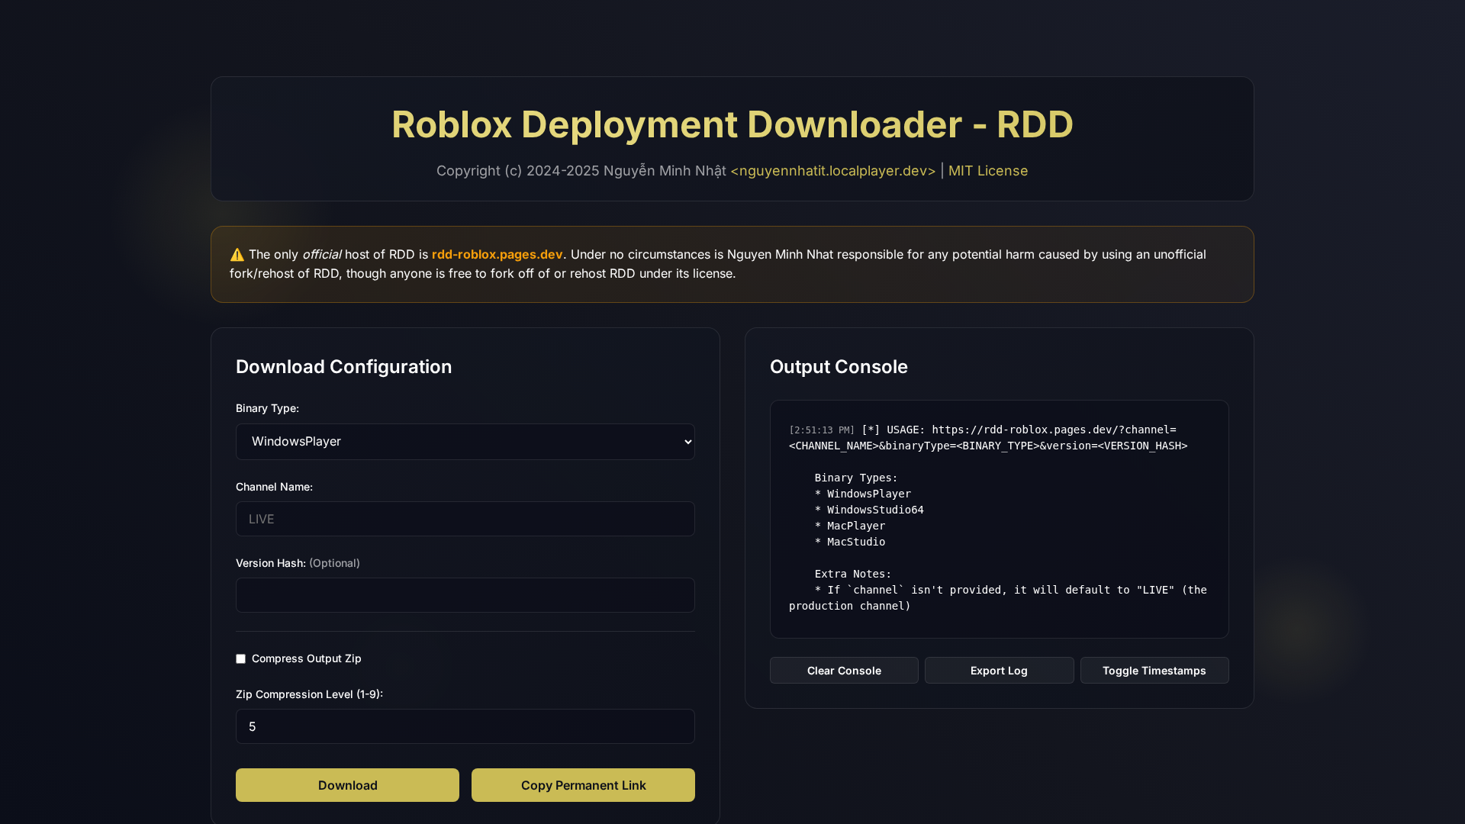Open the rdd-roblox.pages.dev link
Image resolution: width=1465 pixels, height=824 pixels.
point(497,254)
